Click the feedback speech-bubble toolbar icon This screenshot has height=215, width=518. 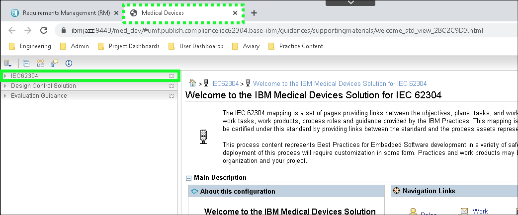pyautogui.click(x=54, y=63)
